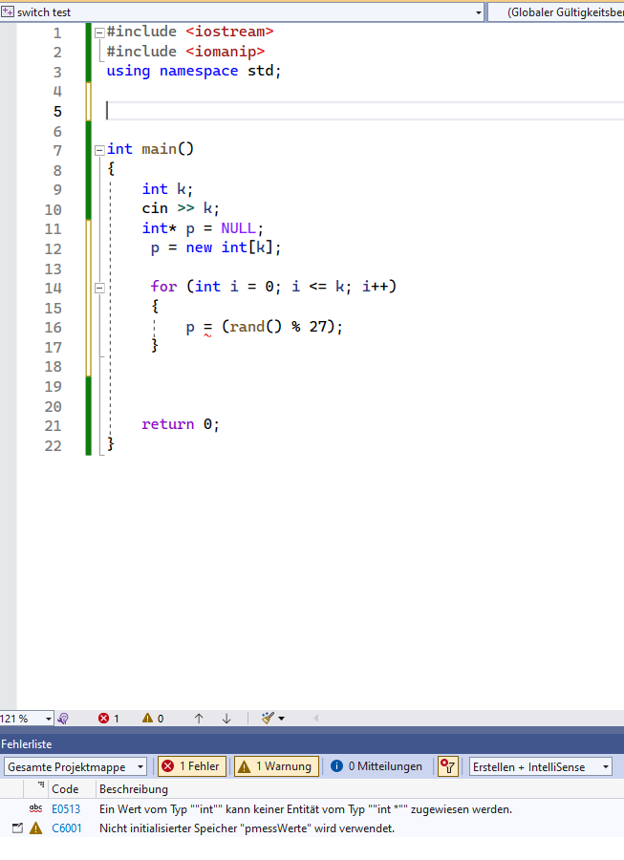Sort the error list by the Code column

point(65,789)
